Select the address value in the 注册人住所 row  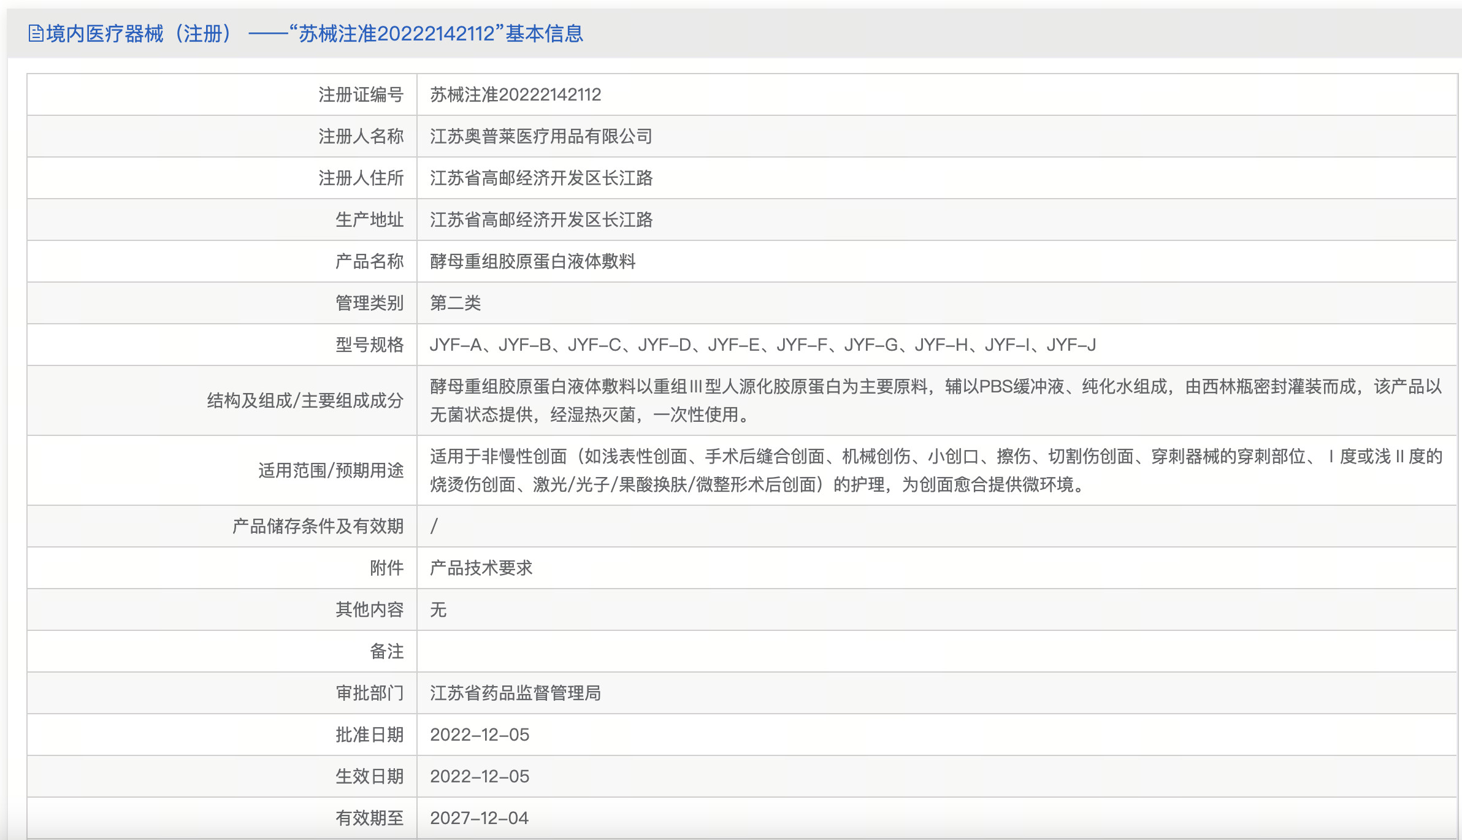[541, 178]
